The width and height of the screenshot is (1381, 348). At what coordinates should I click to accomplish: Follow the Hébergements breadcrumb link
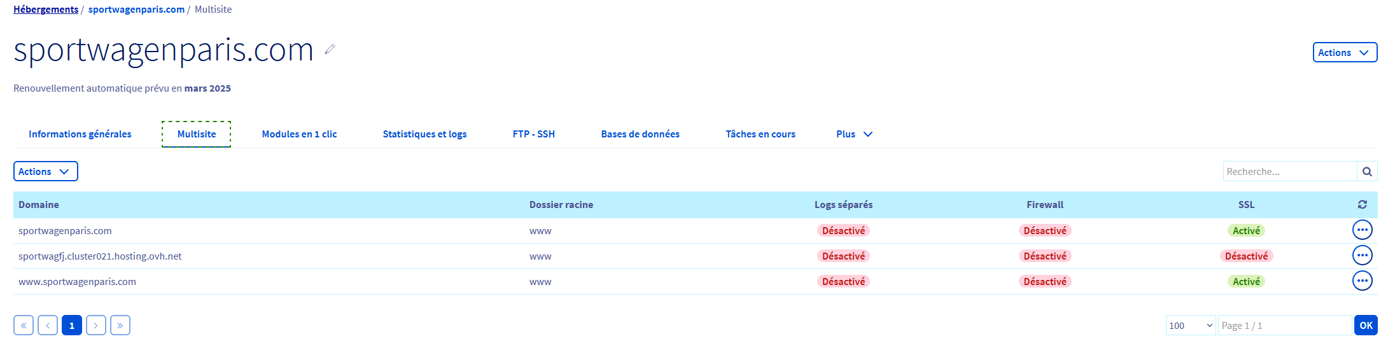point(46,10)
